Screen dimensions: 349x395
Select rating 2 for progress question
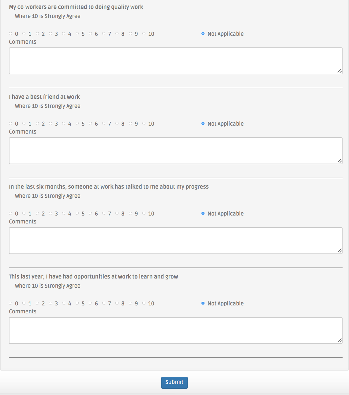pos(37,213)
